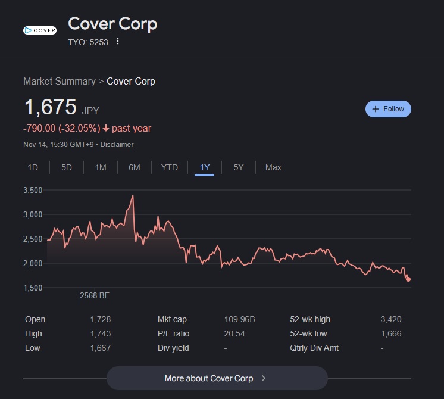This screenshot has height=399, width=444.
Task: Switch to the 6M chart range
Action: pos(135,167)
